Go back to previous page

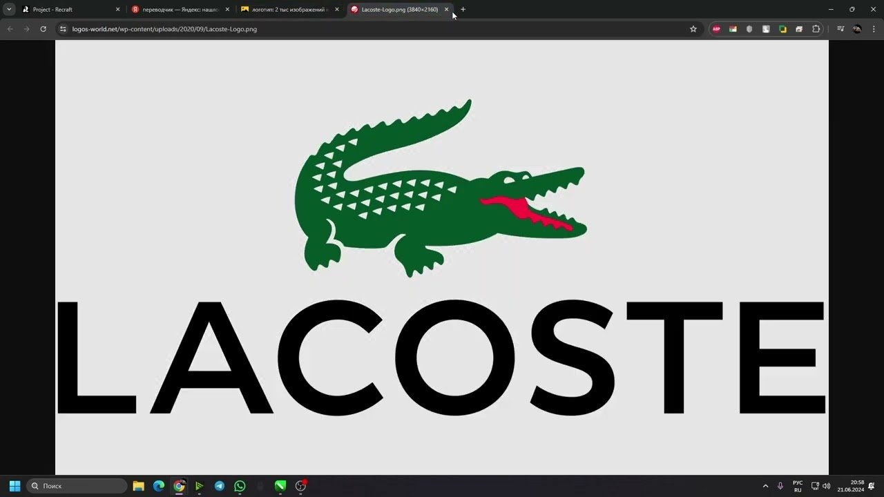10,29
